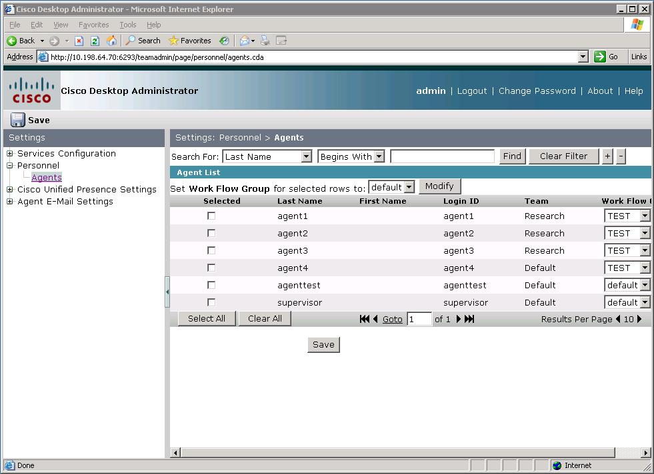Click the Logout link
This screenshot has height=474, width=654.
[x=472, y=91]
